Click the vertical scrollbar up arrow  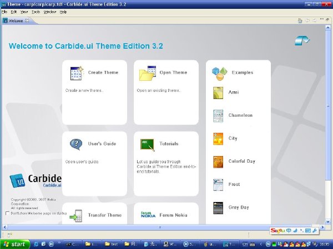327,28
